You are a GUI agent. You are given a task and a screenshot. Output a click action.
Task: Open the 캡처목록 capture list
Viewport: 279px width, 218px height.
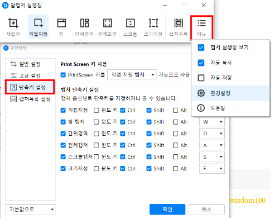click(x=179, y=27)
